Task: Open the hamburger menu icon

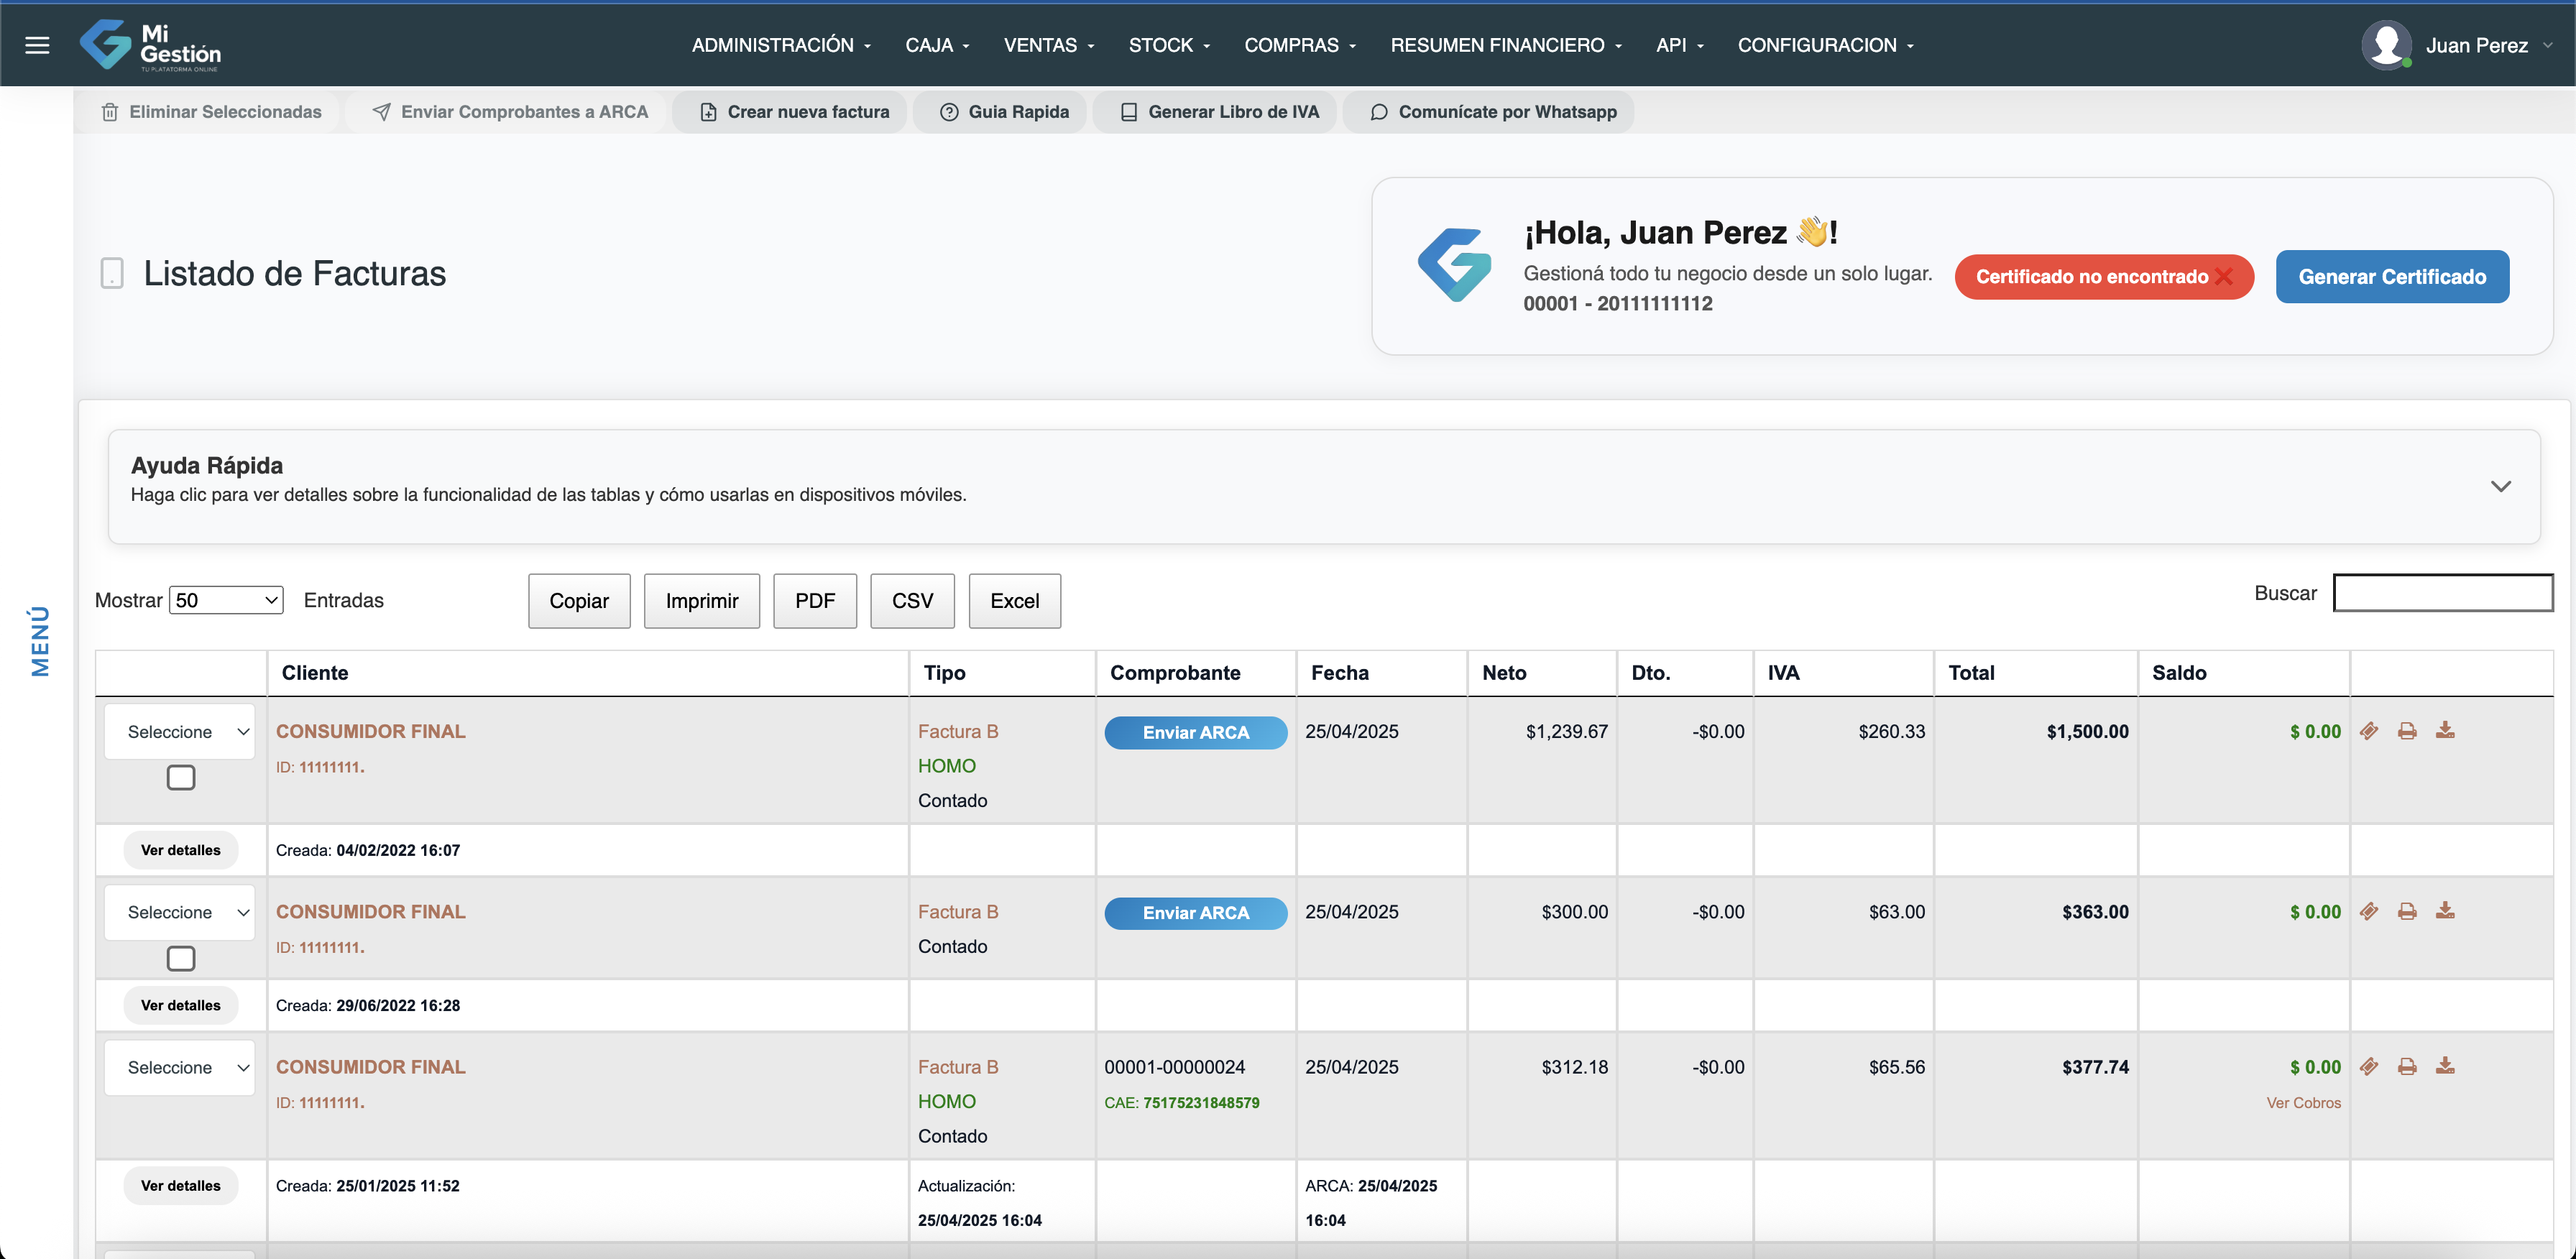Action: (x=37, y=45)
